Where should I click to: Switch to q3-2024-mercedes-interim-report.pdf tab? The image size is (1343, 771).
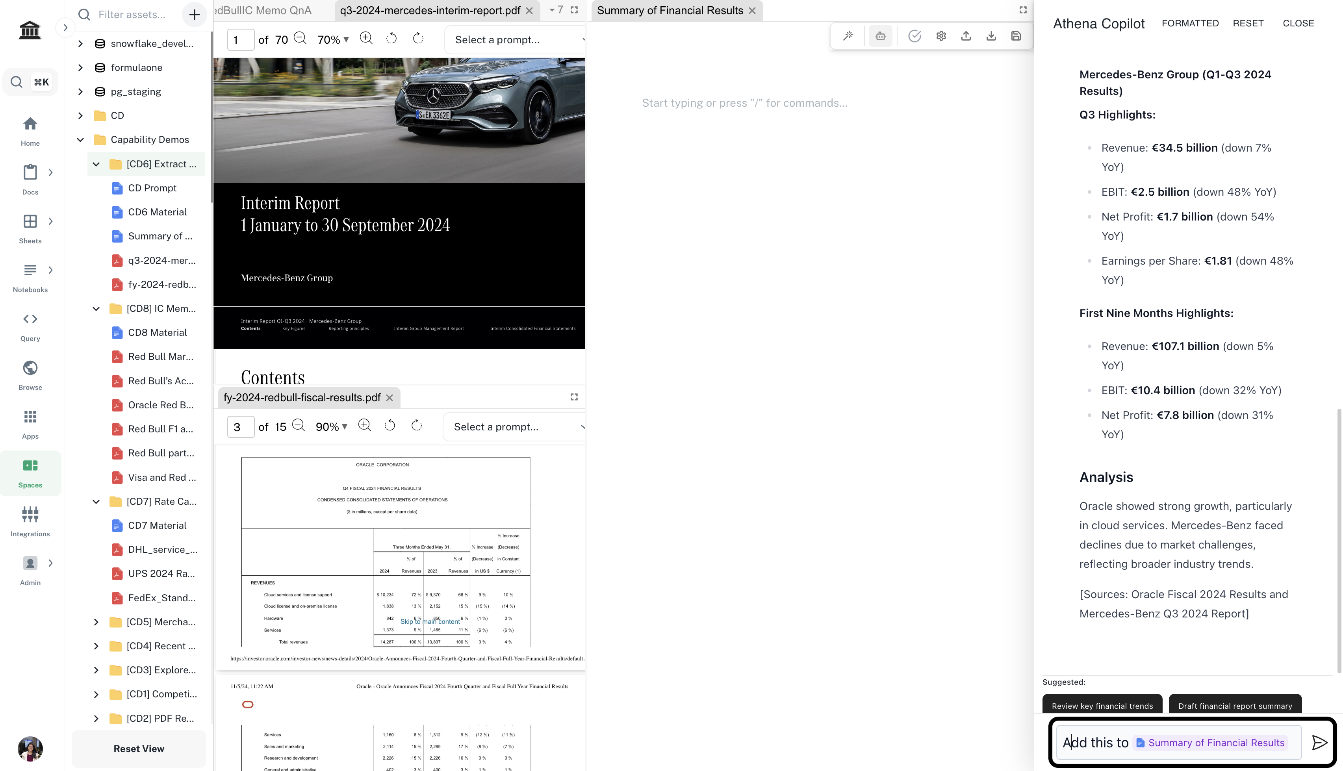[430, 11]
